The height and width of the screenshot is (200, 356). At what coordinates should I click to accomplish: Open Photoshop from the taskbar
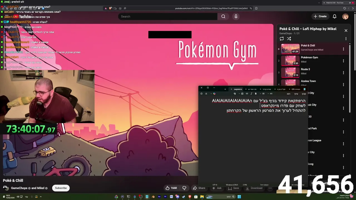click(171, 197)
